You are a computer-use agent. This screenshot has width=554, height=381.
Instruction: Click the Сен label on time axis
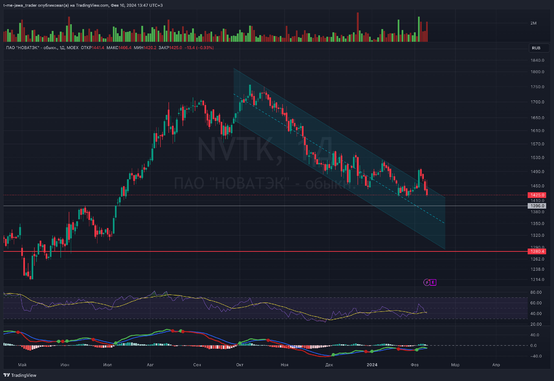click(197, 365)
